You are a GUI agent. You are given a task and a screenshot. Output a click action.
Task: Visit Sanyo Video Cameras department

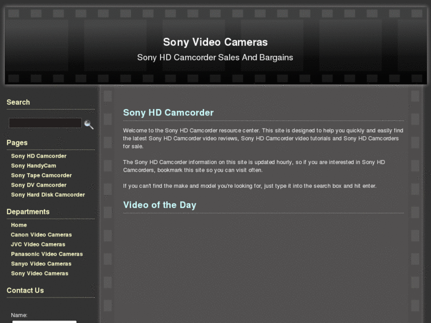click(x=41, y=264)
